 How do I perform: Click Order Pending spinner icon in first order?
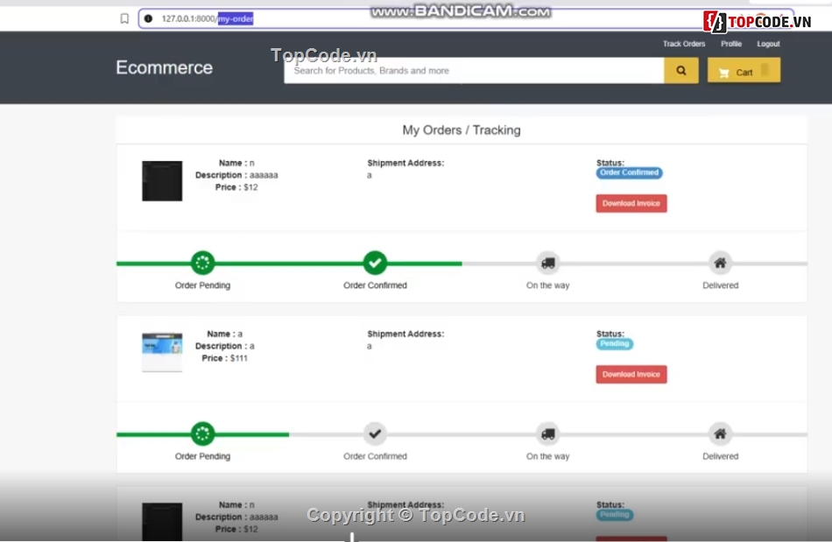[x=202, y=263]
